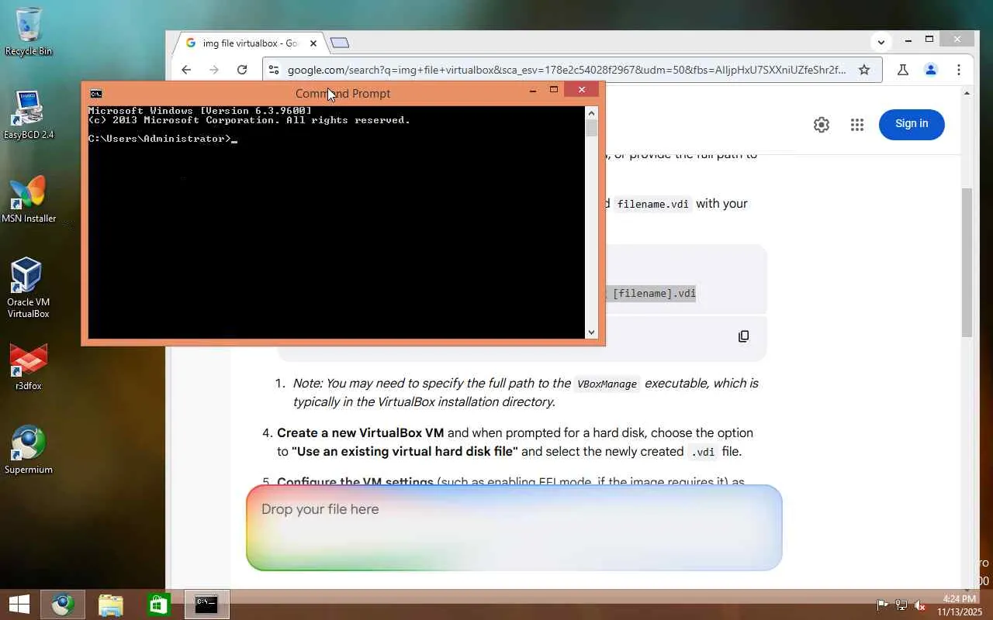View site information icon in address bar
This screenshot has width=993, height=620.
[274, 70]
